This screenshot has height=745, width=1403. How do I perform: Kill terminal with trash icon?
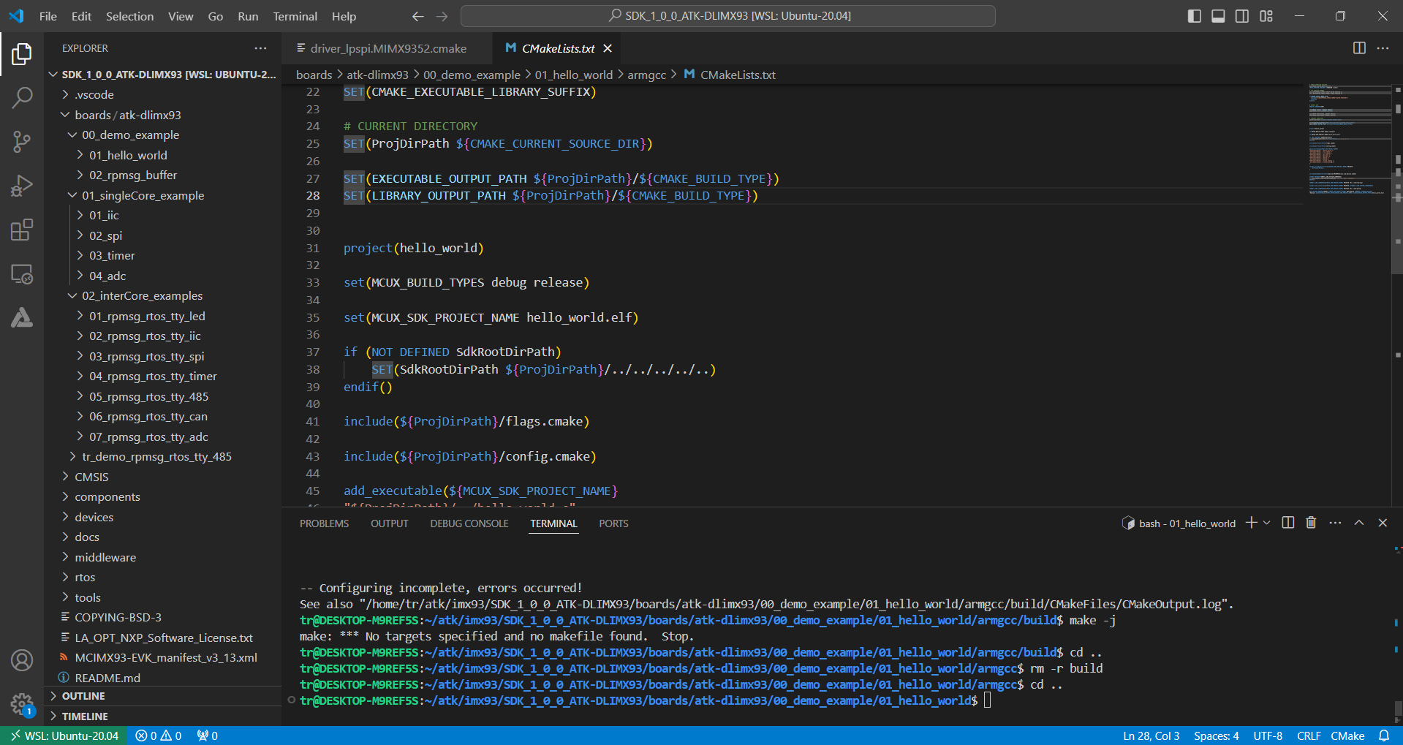coord(1311,523)
